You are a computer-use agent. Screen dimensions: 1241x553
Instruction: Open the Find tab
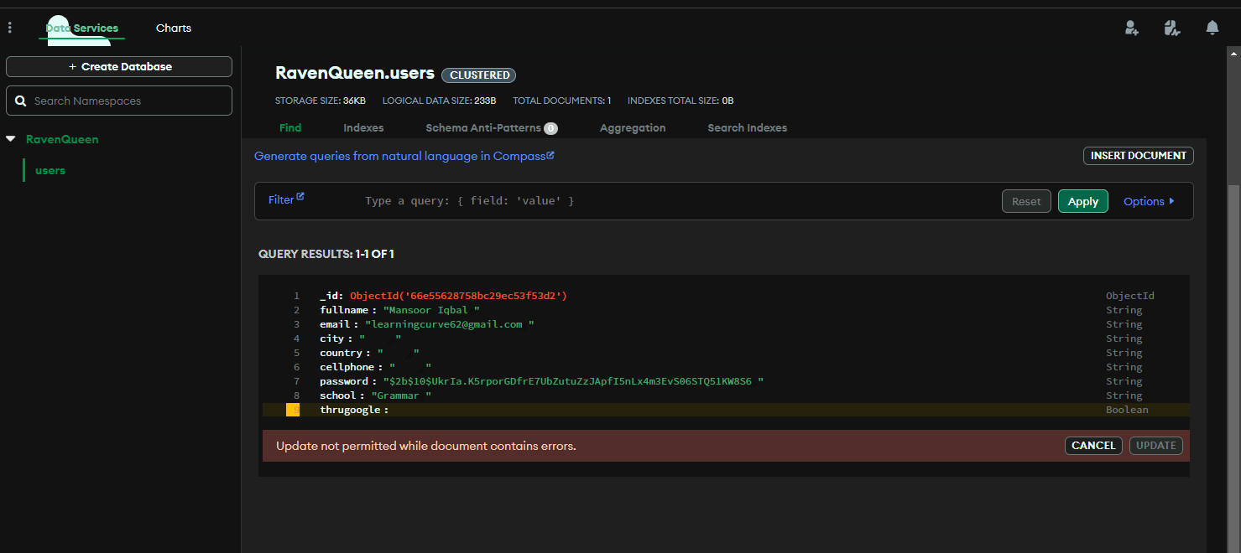tap(290, 127)
